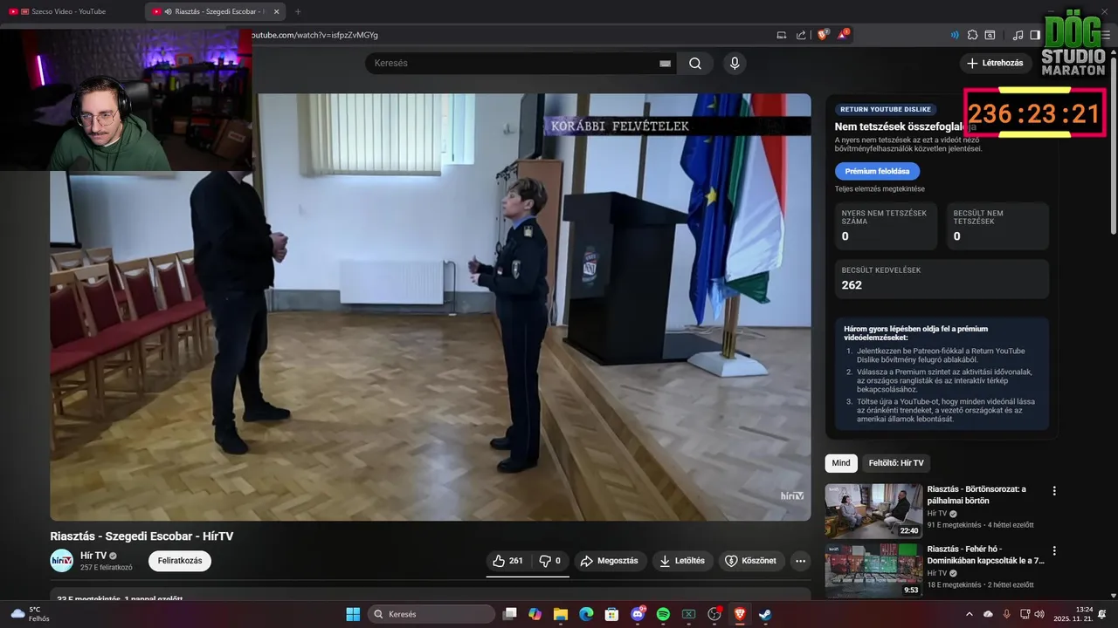Open the Hír TV channel name link
This screenshot has height=628, width=1118.
93,556
